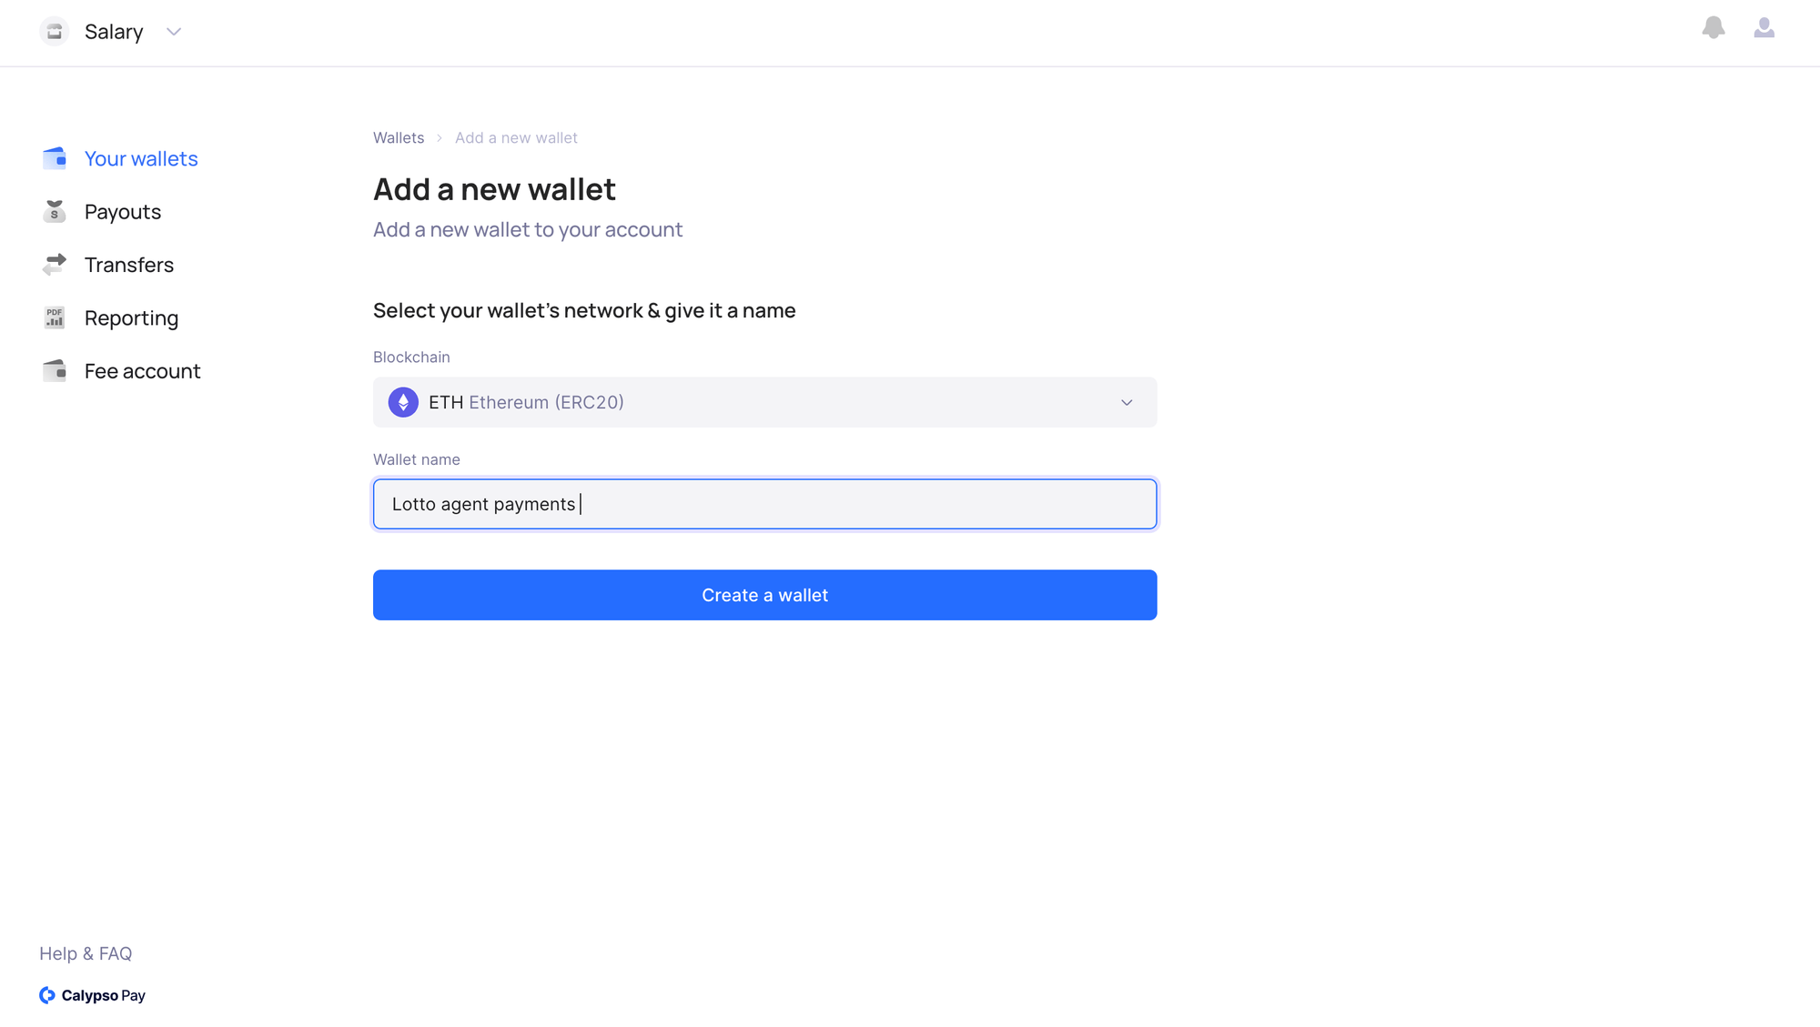Select the Payouts money-bag icon
This screenshot has height=1027, width=1820.
pyautogui.click(x=54, y=211)
